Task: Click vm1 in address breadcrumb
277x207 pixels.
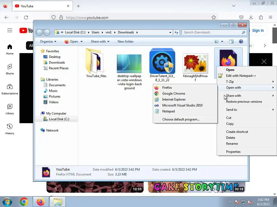Action: [108, 32]
